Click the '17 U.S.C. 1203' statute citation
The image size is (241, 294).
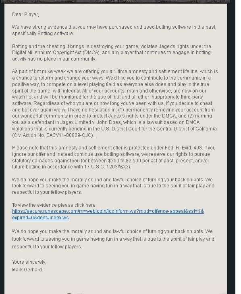100,167
